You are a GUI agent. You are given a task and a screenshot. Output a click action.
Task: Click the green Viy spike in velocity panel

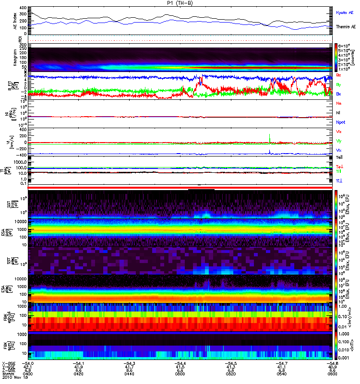click(x=270, y=138)
